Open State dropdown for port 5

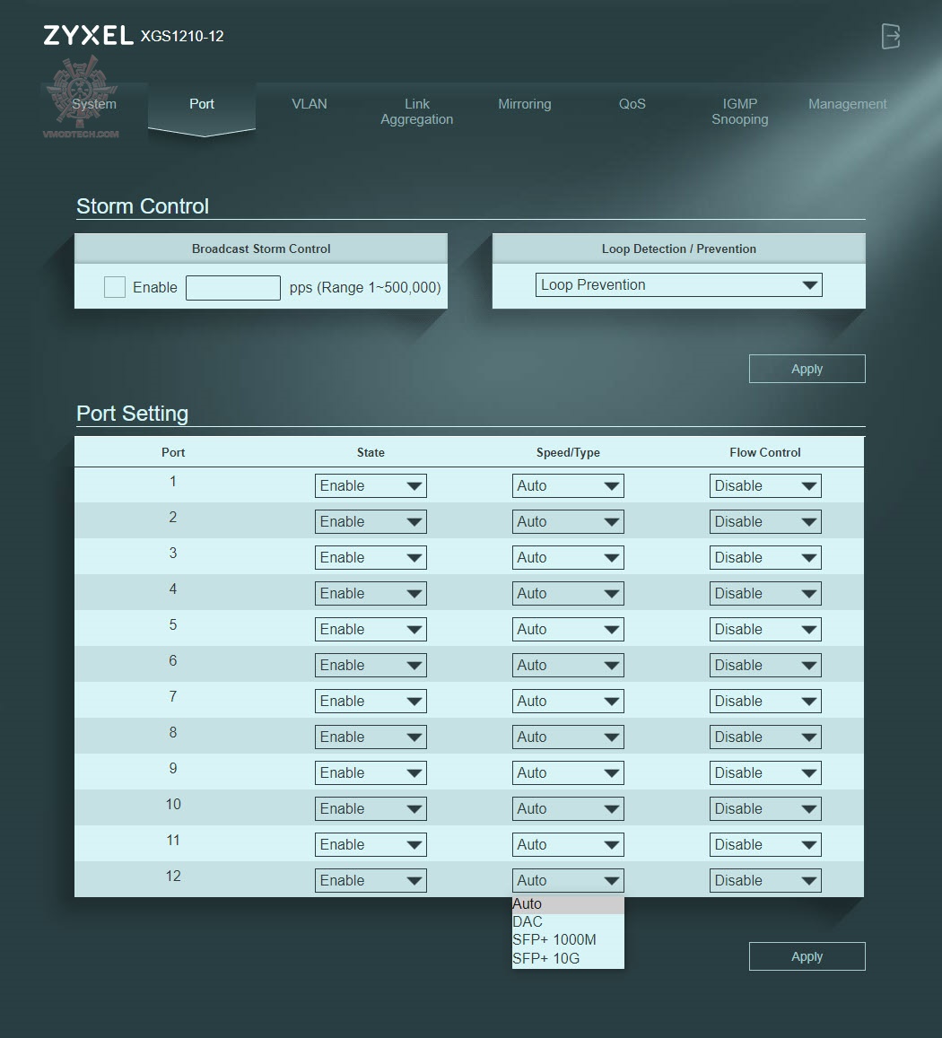click(x=371, y=630)
